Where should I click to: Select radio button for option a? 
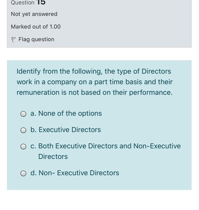(23, 114)
